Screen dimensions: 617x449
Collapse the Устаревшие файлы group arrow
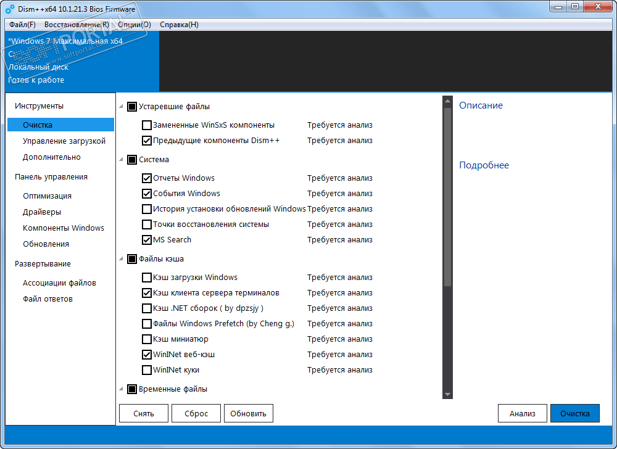(x=121, y=107)
